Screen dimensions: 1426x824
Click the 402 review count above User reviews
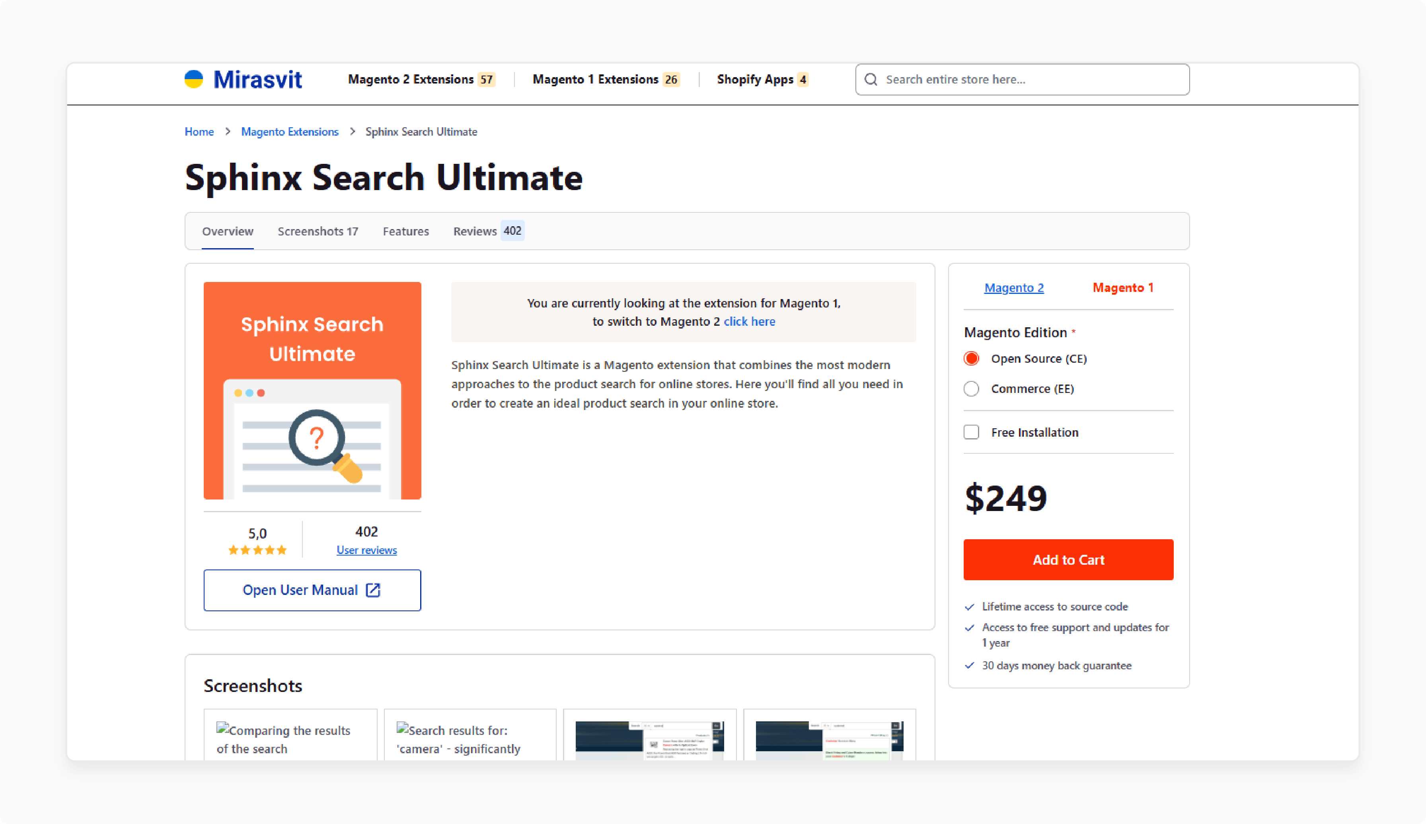point(367,532)
